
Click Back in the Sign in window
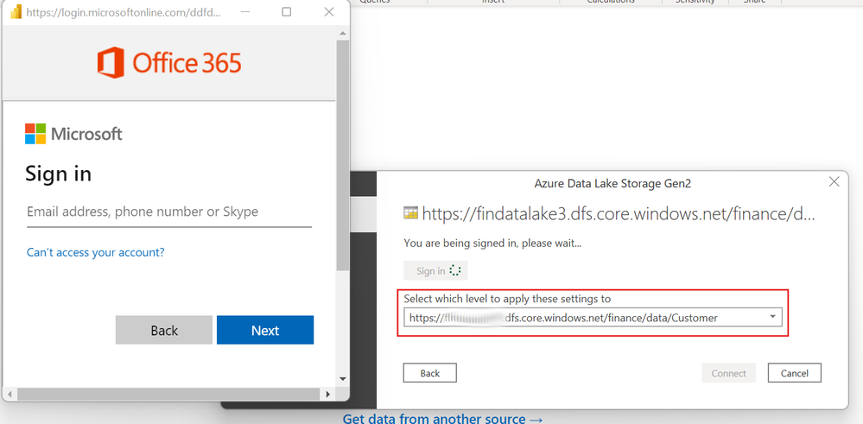click(x=164, y=330)
